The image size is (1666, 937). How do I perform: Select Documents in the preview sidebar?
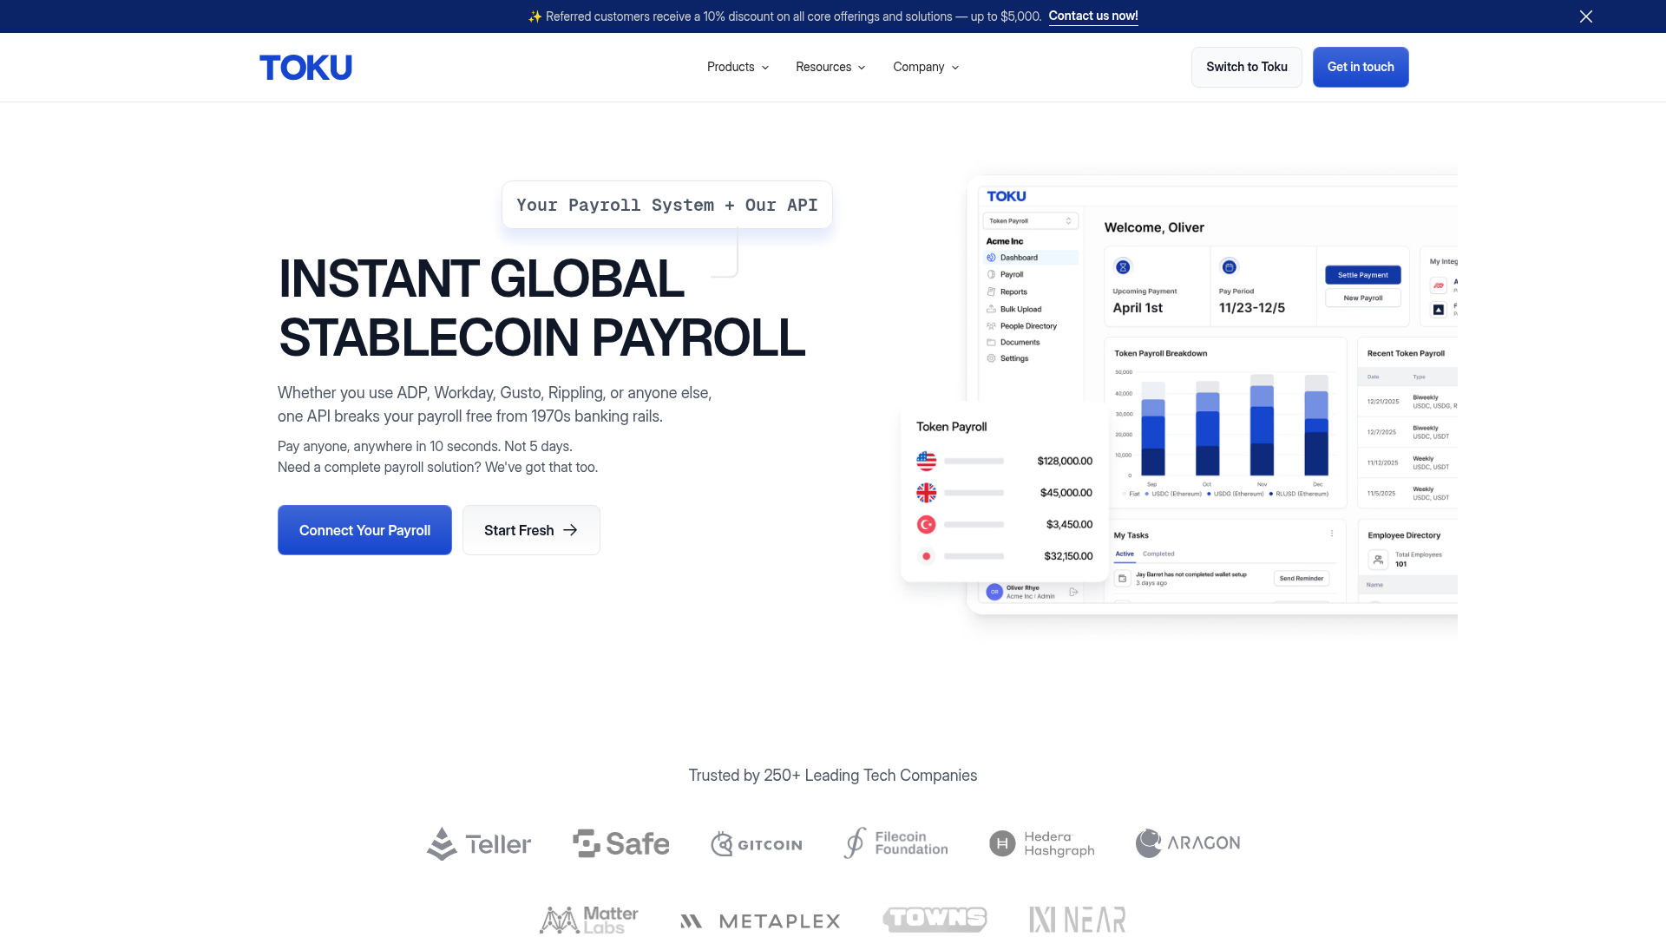coord(1013,342)
